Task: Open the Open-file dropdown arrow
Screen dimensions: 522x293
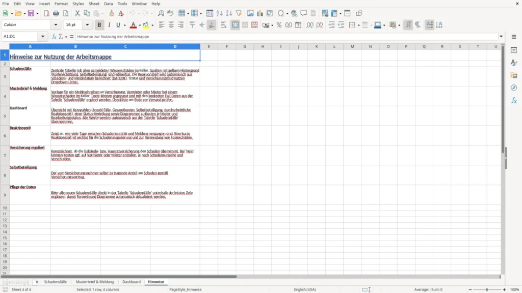Action: pyautogui.click(x=24, y=14)
